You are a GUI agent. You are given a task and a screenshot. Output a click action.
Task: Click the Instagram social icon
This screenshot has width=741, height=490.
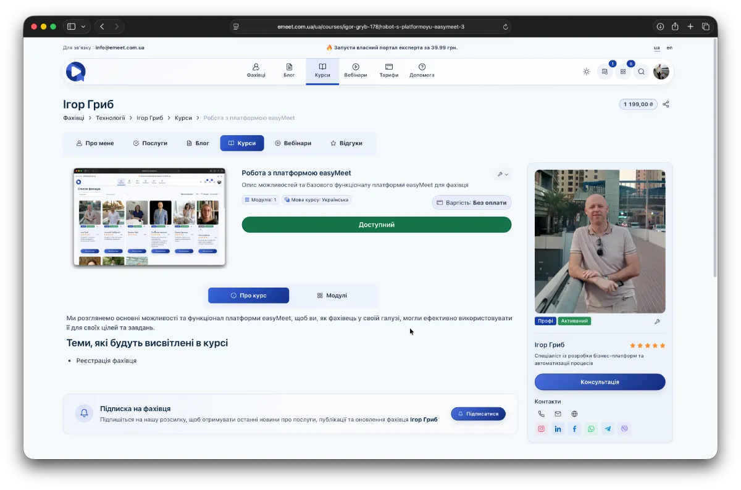click(x=542, y=429)
